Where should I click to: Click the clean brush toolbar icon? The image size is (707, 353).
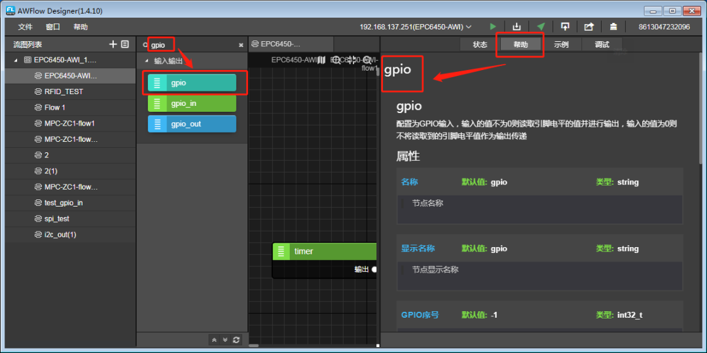(613, 27)
